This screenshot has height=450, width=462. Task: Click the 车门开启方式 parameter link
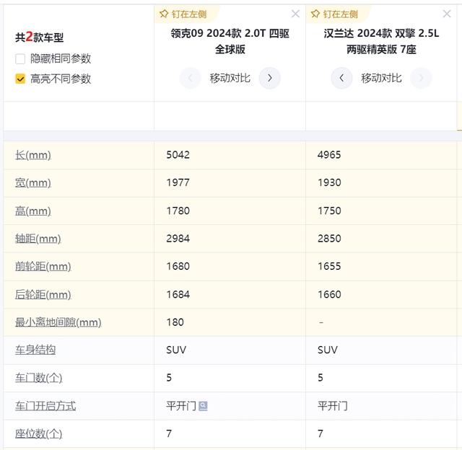coord(45,406)
